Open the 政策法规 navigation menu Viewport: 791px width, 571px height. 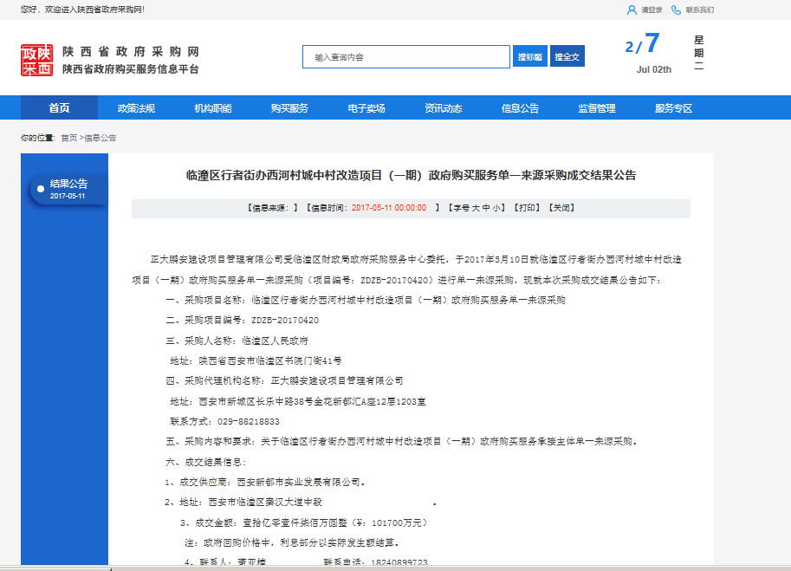click(136, 108)
